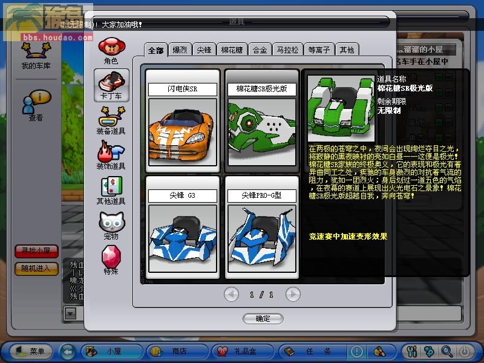Screen dimensions: 484x363
Task: Open 装备道具 equipment items category
Action: coord(111,120)
